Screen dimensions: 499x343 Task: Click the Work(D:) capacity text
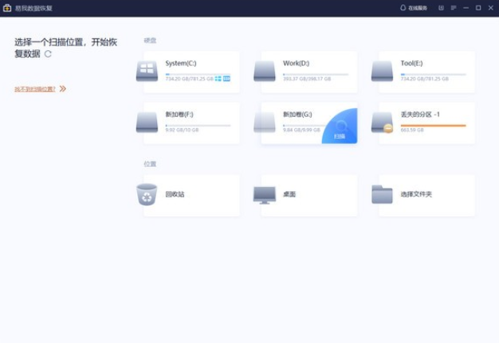coord(303,80)
